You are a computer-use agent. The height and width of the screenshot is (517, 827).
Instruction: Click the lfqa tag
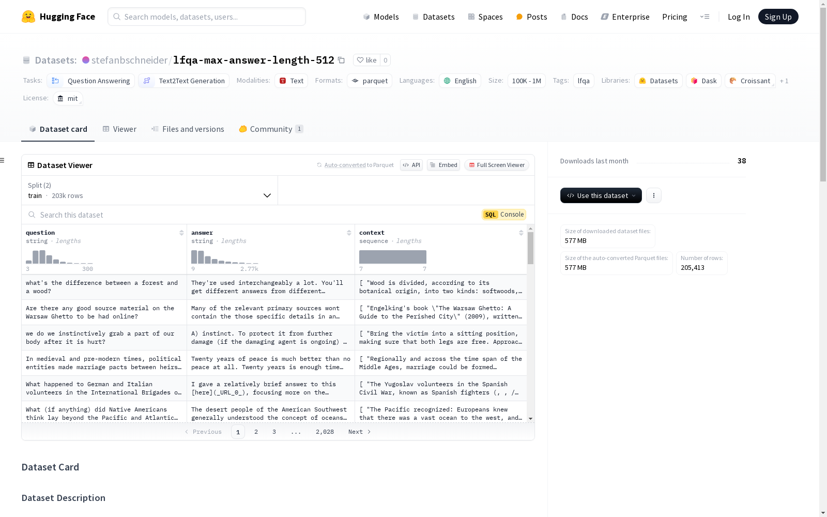tap(584, 81)
